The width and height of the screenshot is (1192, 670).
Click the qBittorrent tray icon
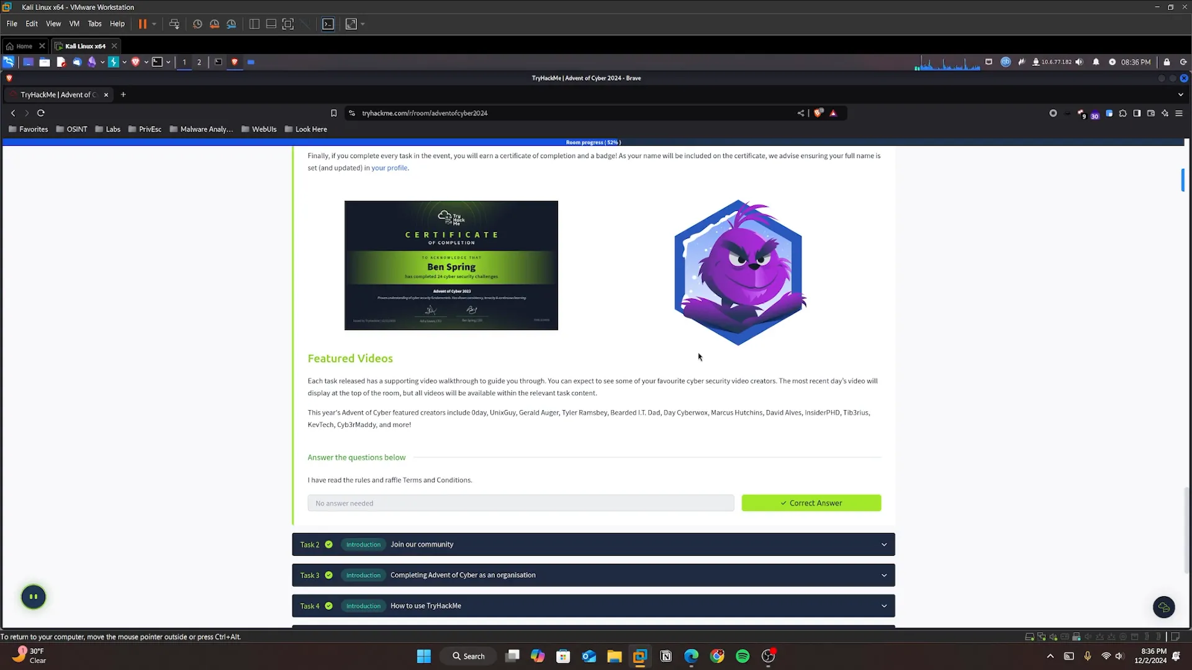[x=1006, y=62]
